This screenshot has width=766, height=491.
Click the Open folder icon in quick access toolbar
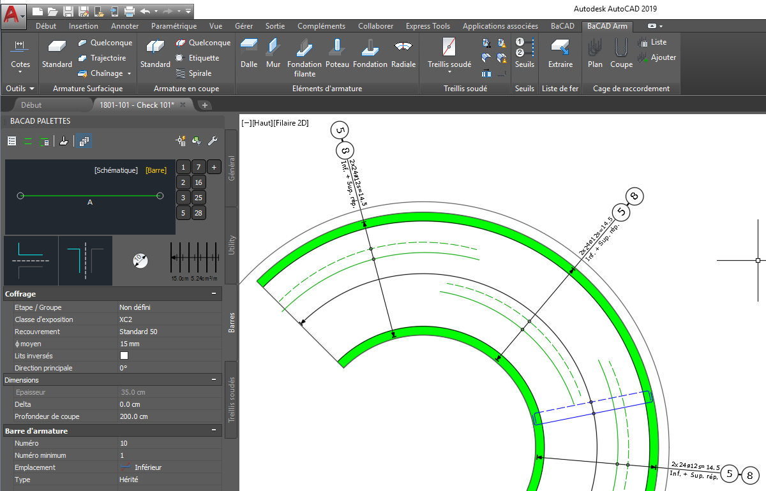click(x=52, y=11)
